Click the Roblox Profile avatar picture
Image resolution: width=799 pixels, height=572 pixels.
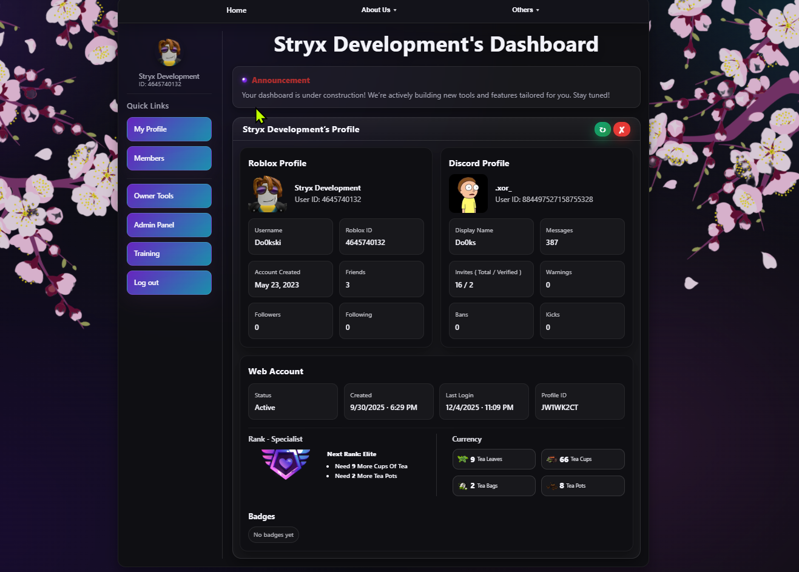click(268, 193)
